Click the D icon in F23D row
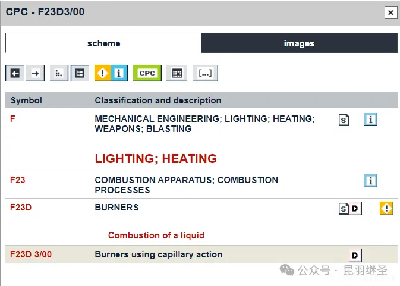 coord(355,208)
